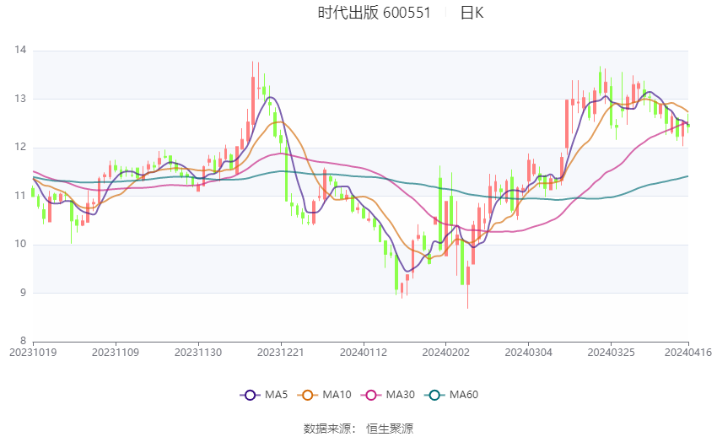This screenshot has width=717, height=437.
Task: Click the 9 price axis label
Action: point(24,293)
